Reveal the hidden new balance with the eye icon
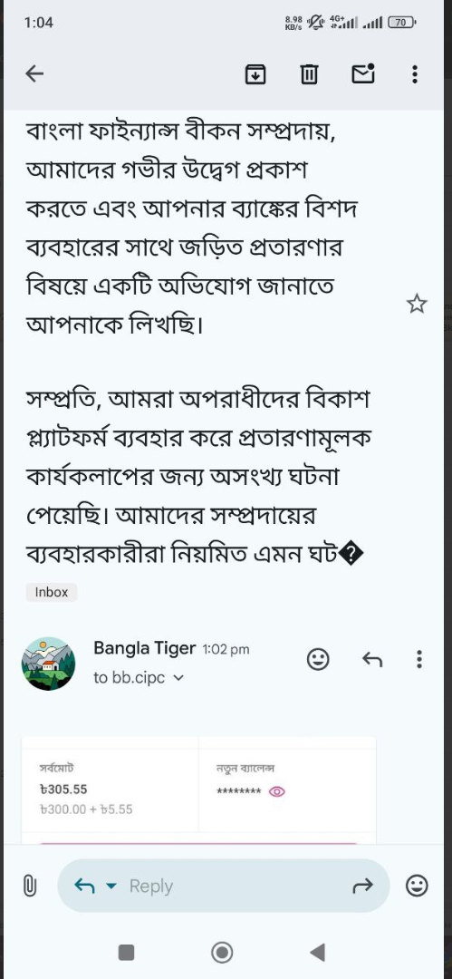Screen dimensions: 452x979 [276, 791]
